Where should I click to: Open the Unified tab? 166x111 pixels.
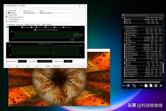click(44, 25)
